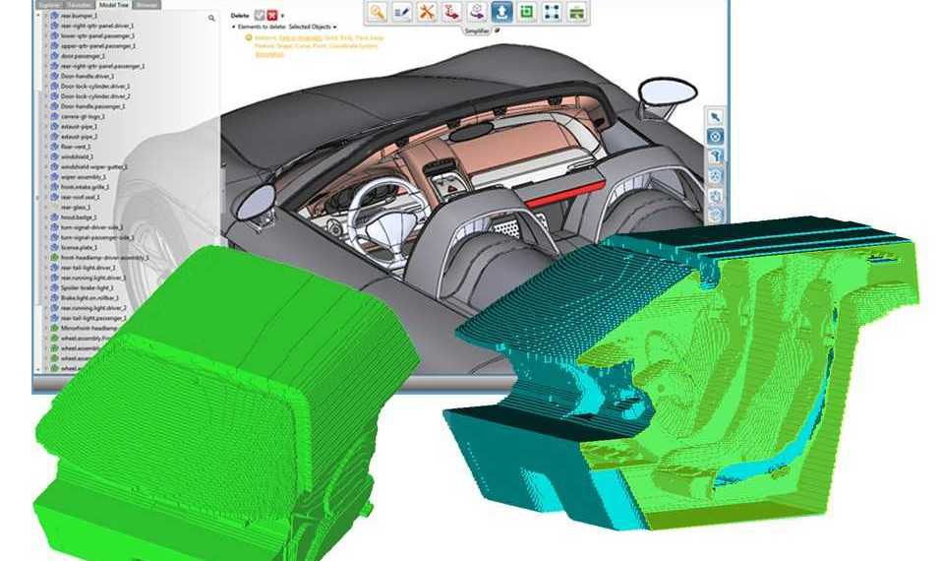This screenshot has width=940, height=561.
Task: Click the search icon in Model Tree panel
Action: click(211, 18)
